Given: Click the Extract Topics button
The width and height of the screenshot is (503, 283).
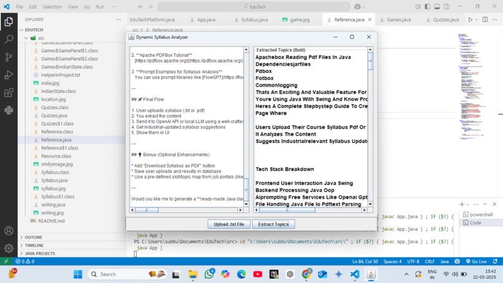Looking at the screenshot, I should (273, 224).
